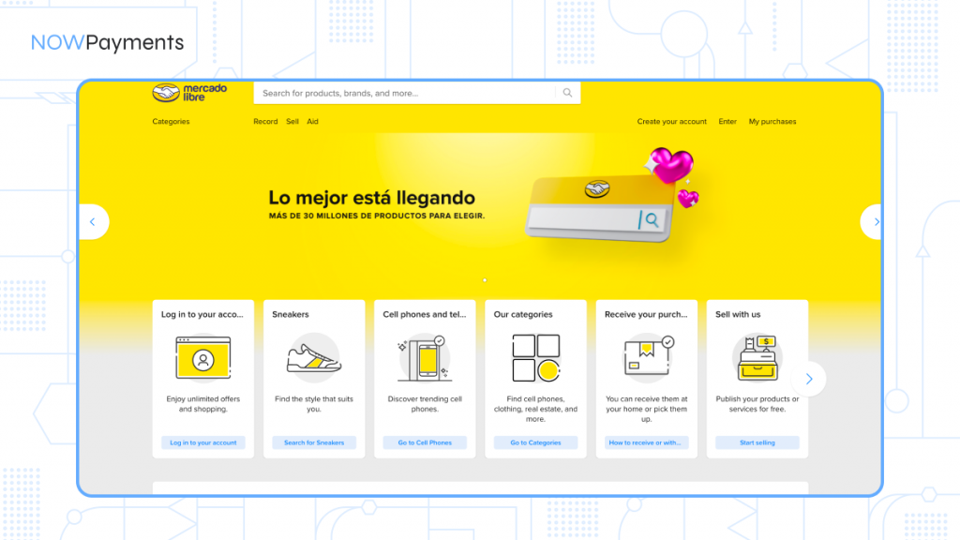
Task: Focus the product search input field
Action: pos(403,93)
